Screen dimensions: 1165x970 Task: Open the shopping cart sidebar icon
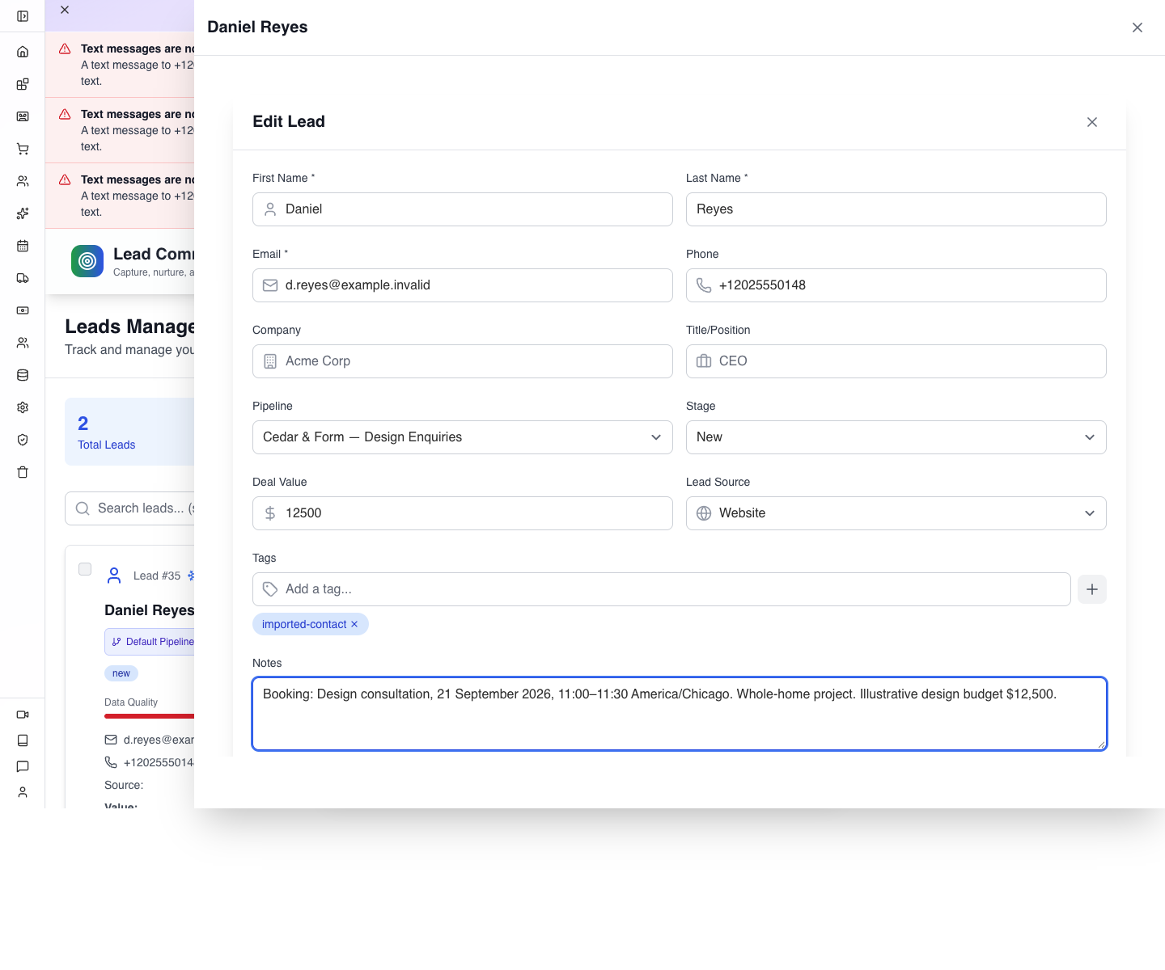(23, 149)
